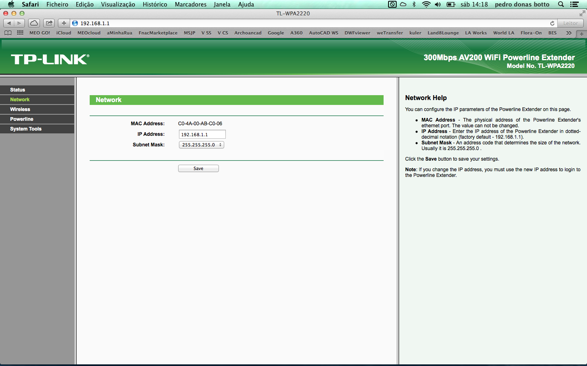
Task: Click the volume speaker icon
Action: click(x=438, y=4)
